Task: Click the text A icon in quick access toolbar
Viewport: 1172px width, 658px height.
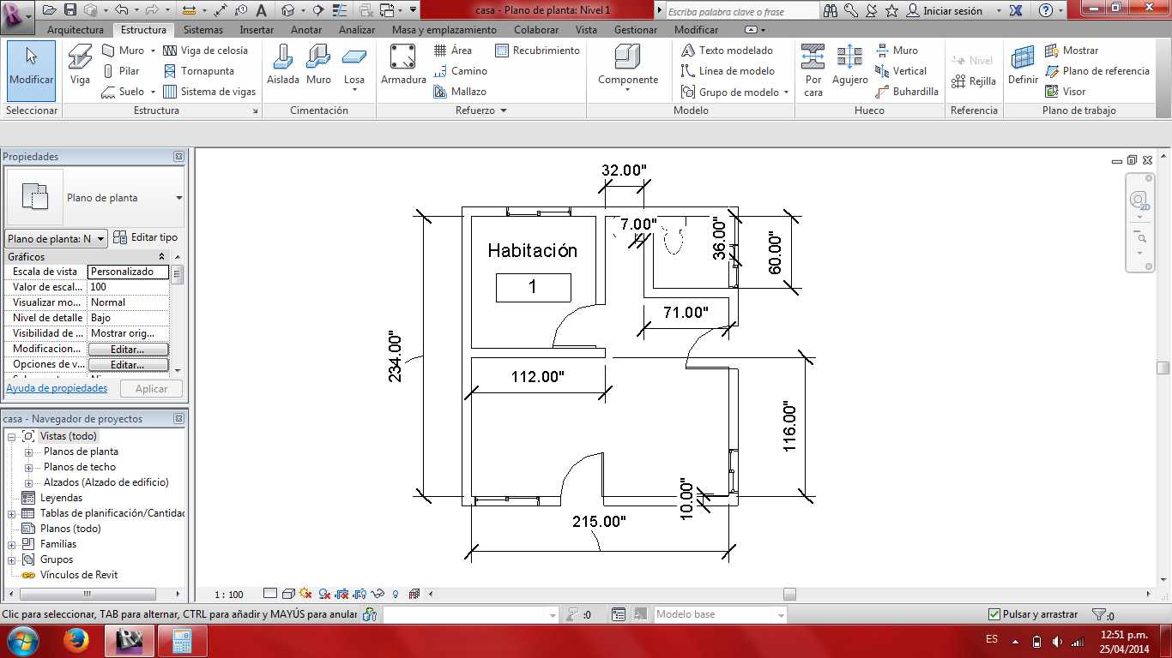Action: click(x=261, y=10)
